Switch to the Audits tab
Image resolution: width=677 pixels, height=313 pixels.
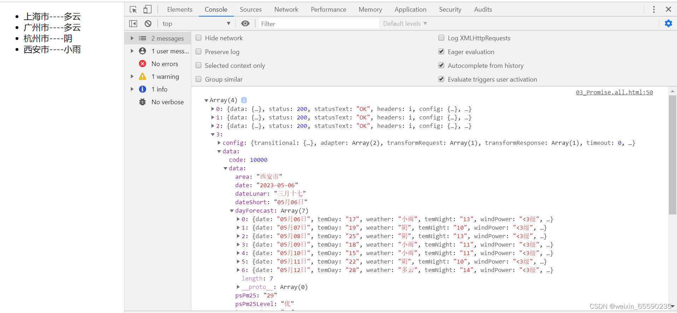(x=483, y=10)
